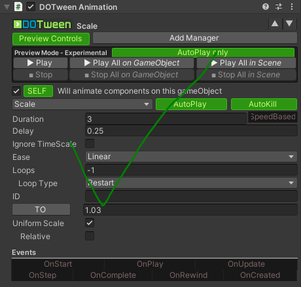The image size is (301, 287).
Task: Toggle the Ignore TimeScale checkbox
Action: (90, 143)
